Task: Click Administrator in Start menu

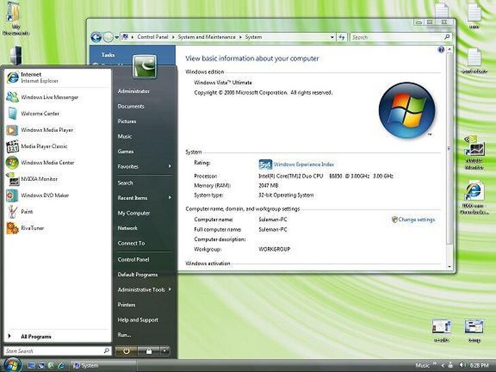Action: click(133, 91)
